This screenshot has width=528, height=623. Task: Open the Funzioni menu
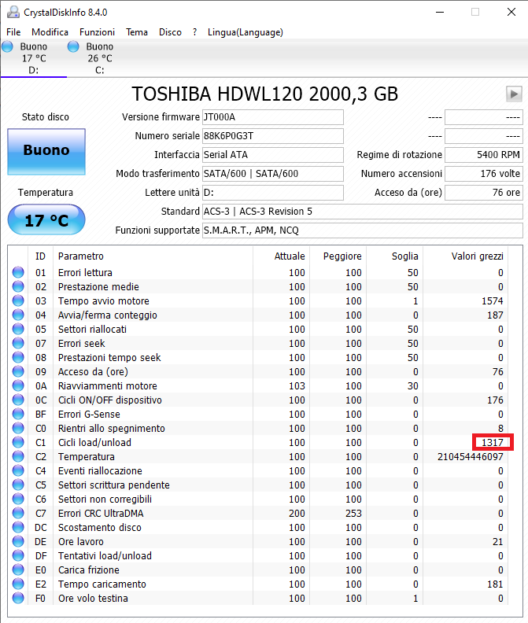point(97,32)
